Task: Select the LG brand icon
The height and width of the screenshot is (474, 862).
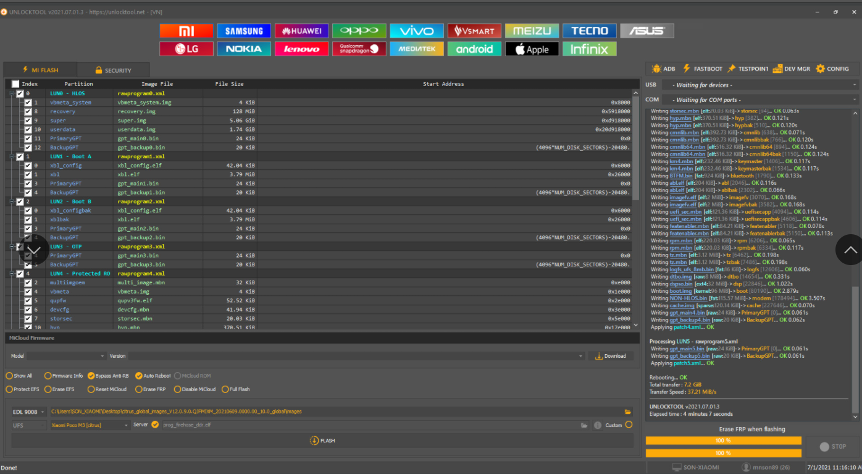Action: click(x=186, y=49)
